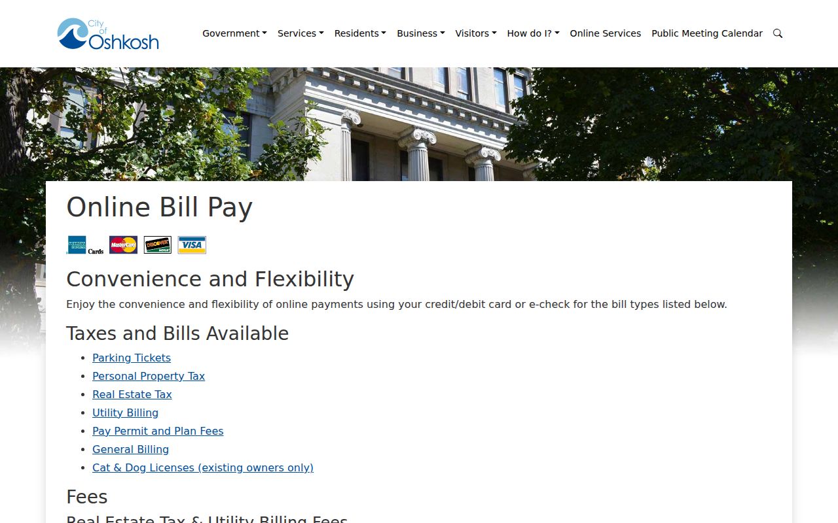Follow the Real Estate Tax link
This screenshot has width=838, height=523.
132,394
